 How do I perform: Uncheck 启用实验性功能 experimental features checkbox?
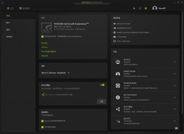[43, 37]
